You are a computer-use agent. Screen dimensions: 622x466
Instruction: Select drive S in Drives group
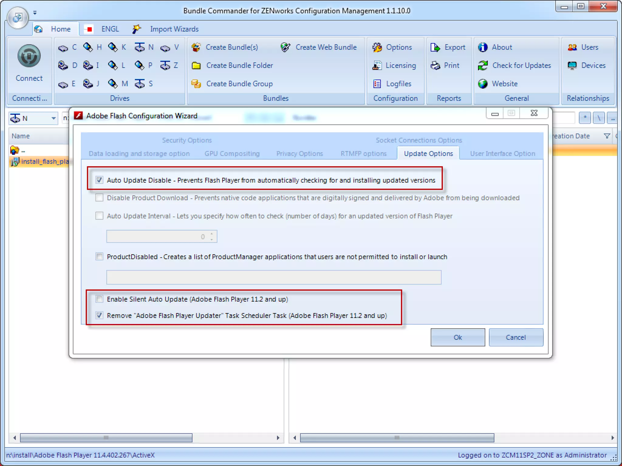coord(144,84)
